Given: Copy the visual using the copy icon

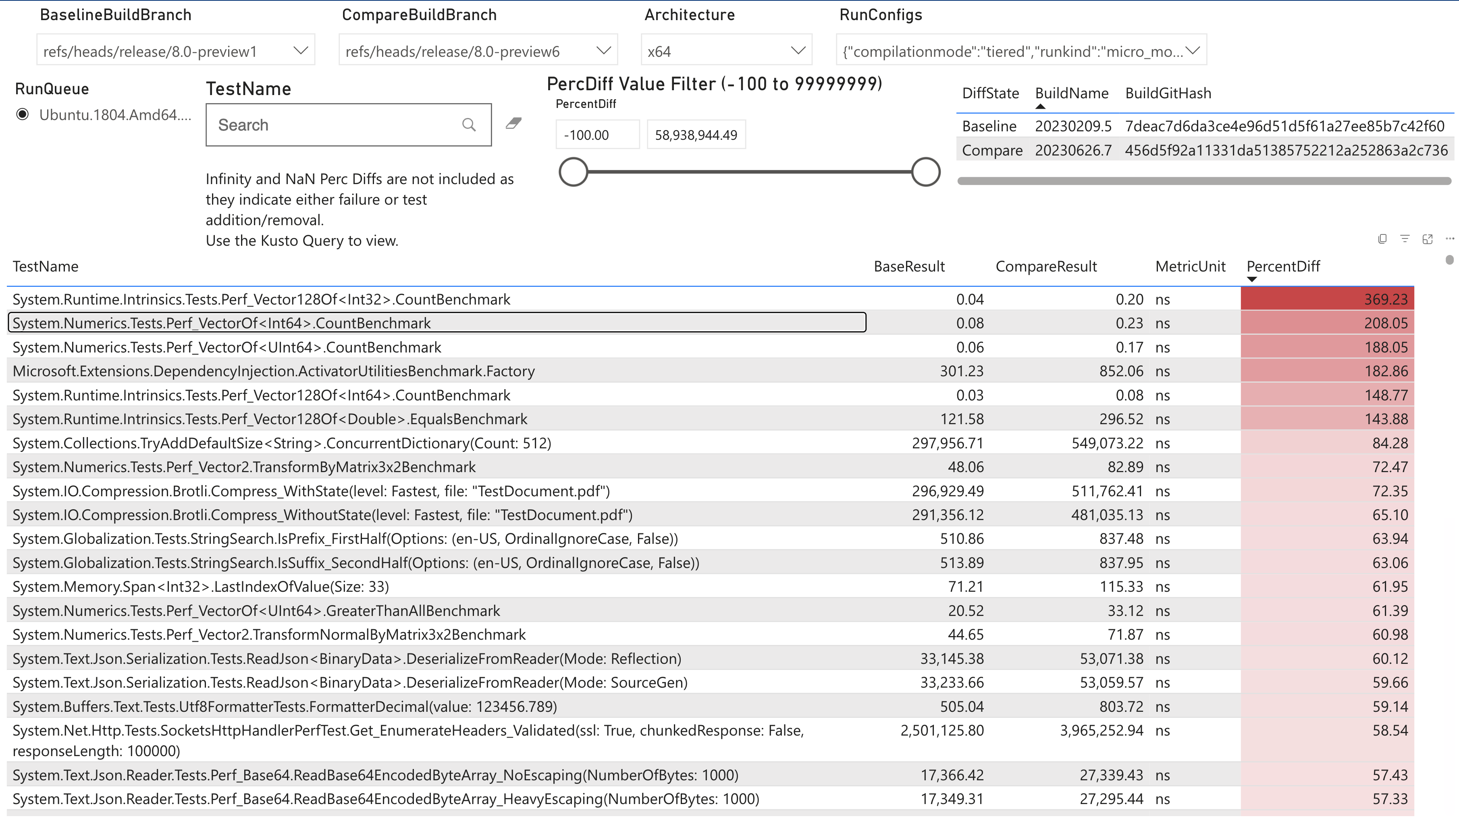Looking at the screenshot, I should click(1382, 238).
